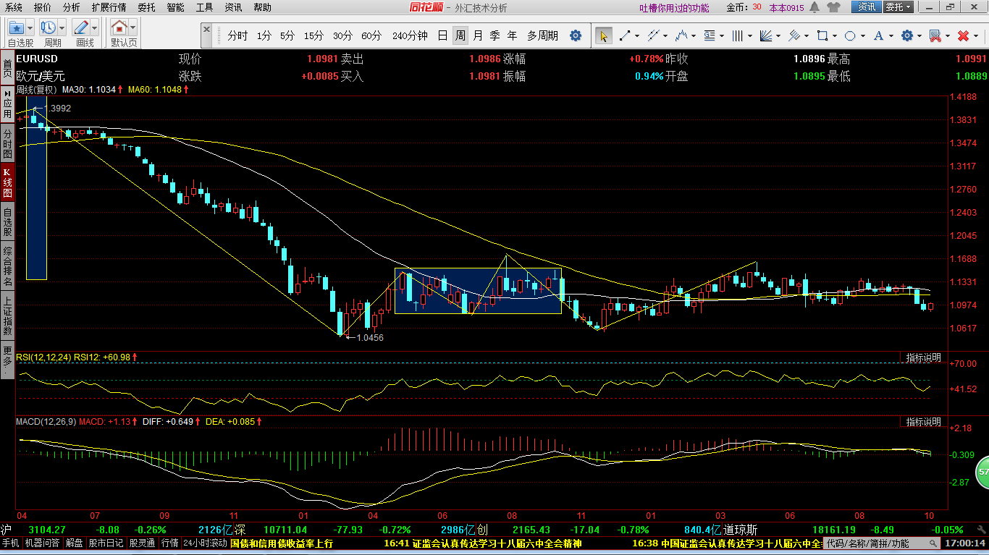
Task: Open the 上证指数 side tab
Action: click(7, 316)
